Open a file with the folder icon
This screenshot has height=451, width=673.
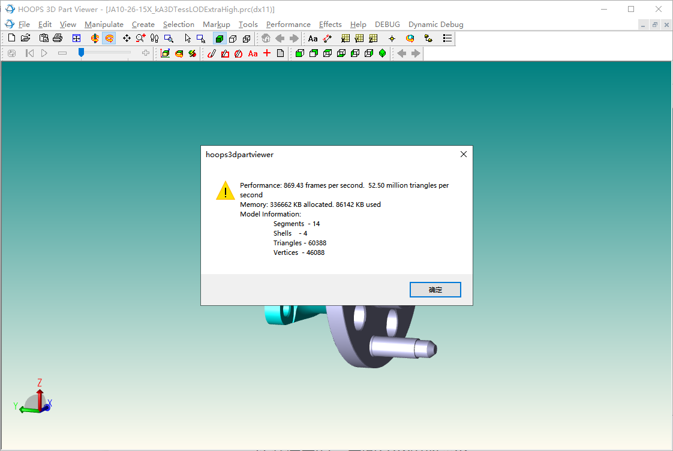click(26, 38)
